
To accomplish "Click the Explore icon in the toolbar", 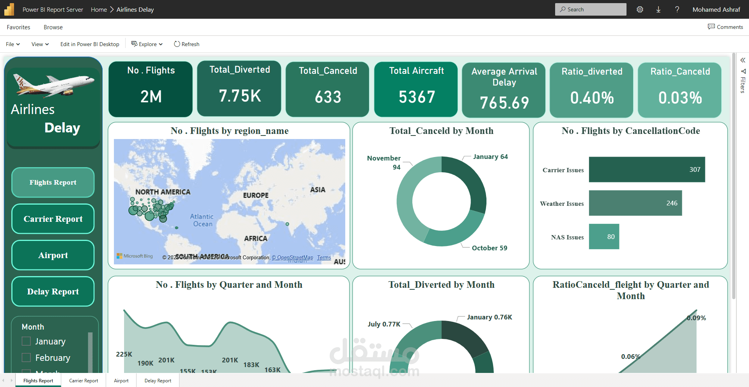I will pos(134,44).
